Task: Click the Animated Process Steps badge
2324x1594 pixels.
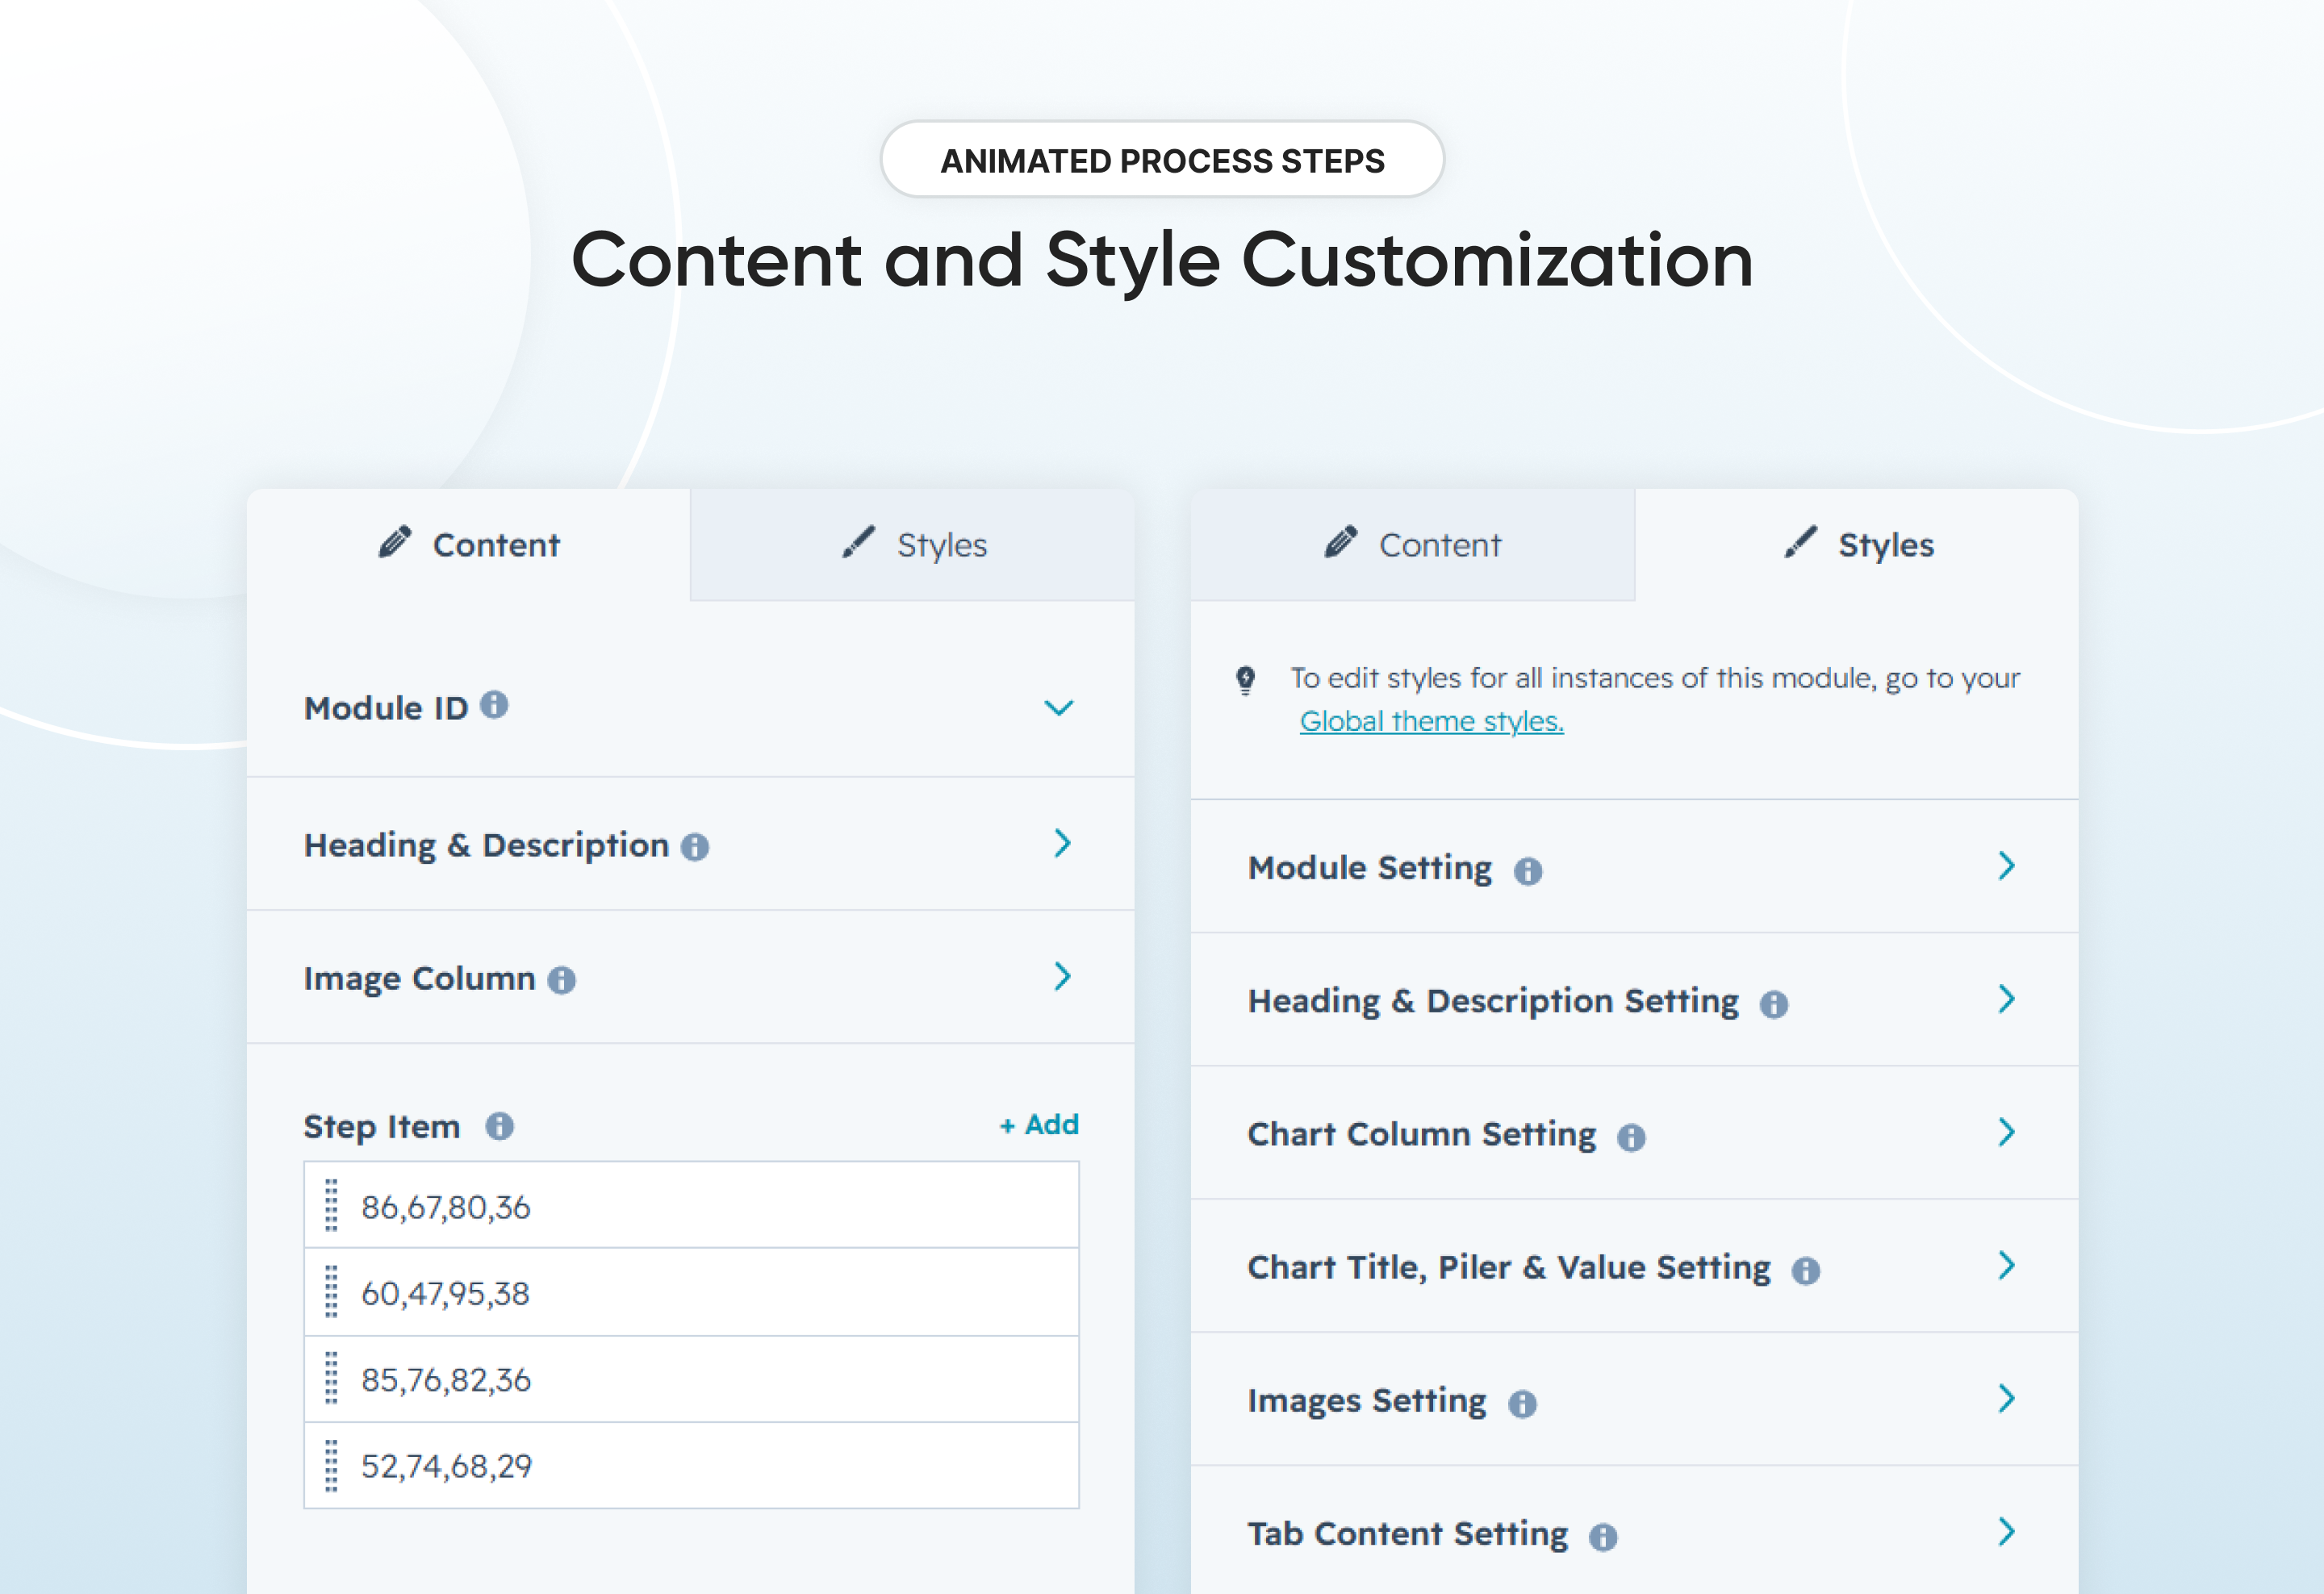Action: pyautogui.click(x=1162, y=160)
